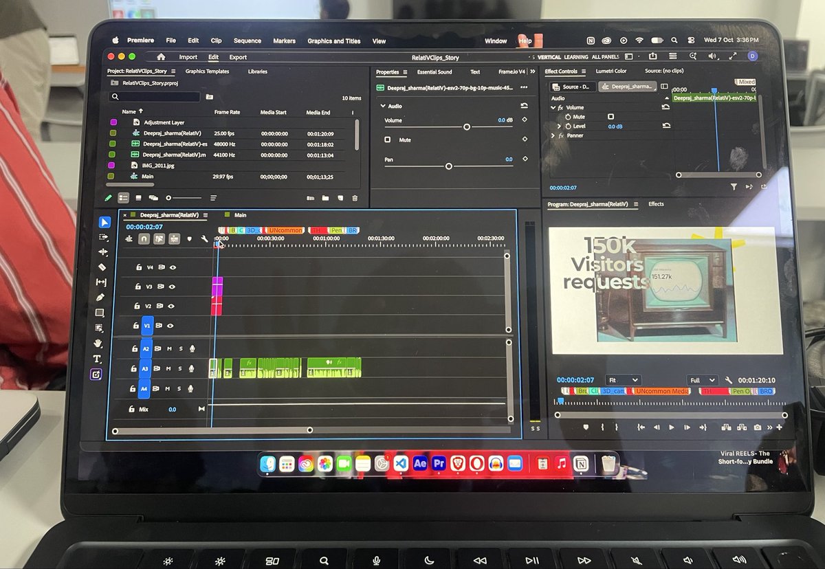
Task: Open Full playback resolution dropdown
Action: pos(702,379)
